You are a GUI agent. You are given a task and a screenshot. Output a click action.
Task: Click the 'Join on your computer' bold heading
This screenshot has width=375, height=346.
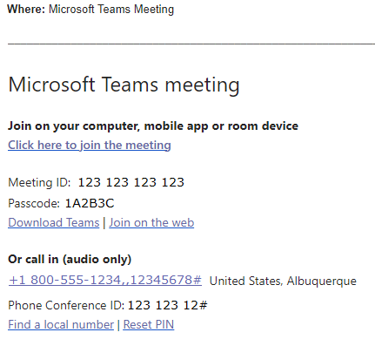[153, 126]
